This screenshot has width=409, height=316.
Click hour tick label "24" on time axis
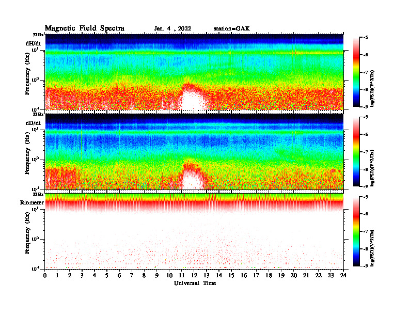343,276
